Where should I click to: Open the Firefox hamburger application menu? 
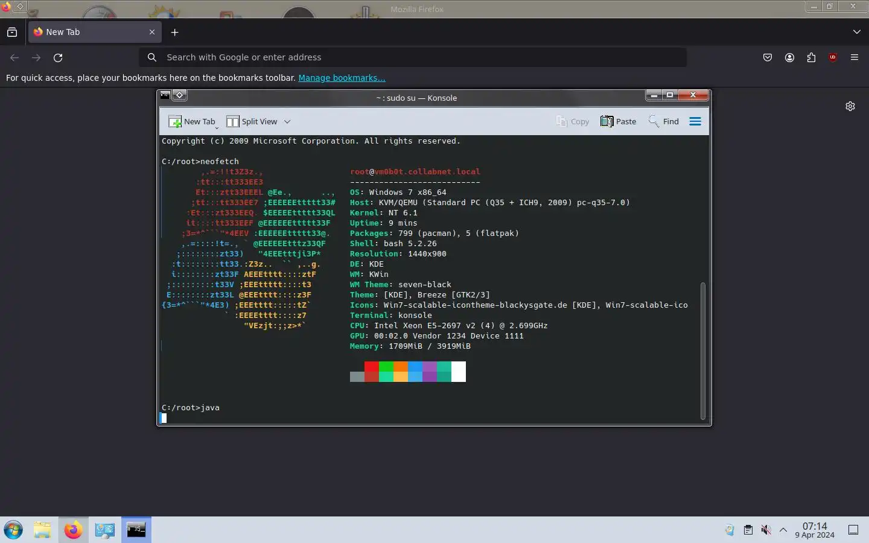[x=855, y=57]
